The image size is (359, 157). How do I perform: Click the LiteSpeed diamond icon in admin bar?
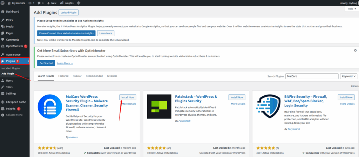[x=78, y=3]
